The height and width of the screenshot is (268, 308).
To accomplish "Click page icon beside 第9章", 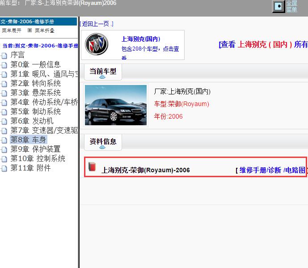I will (4, 150).
